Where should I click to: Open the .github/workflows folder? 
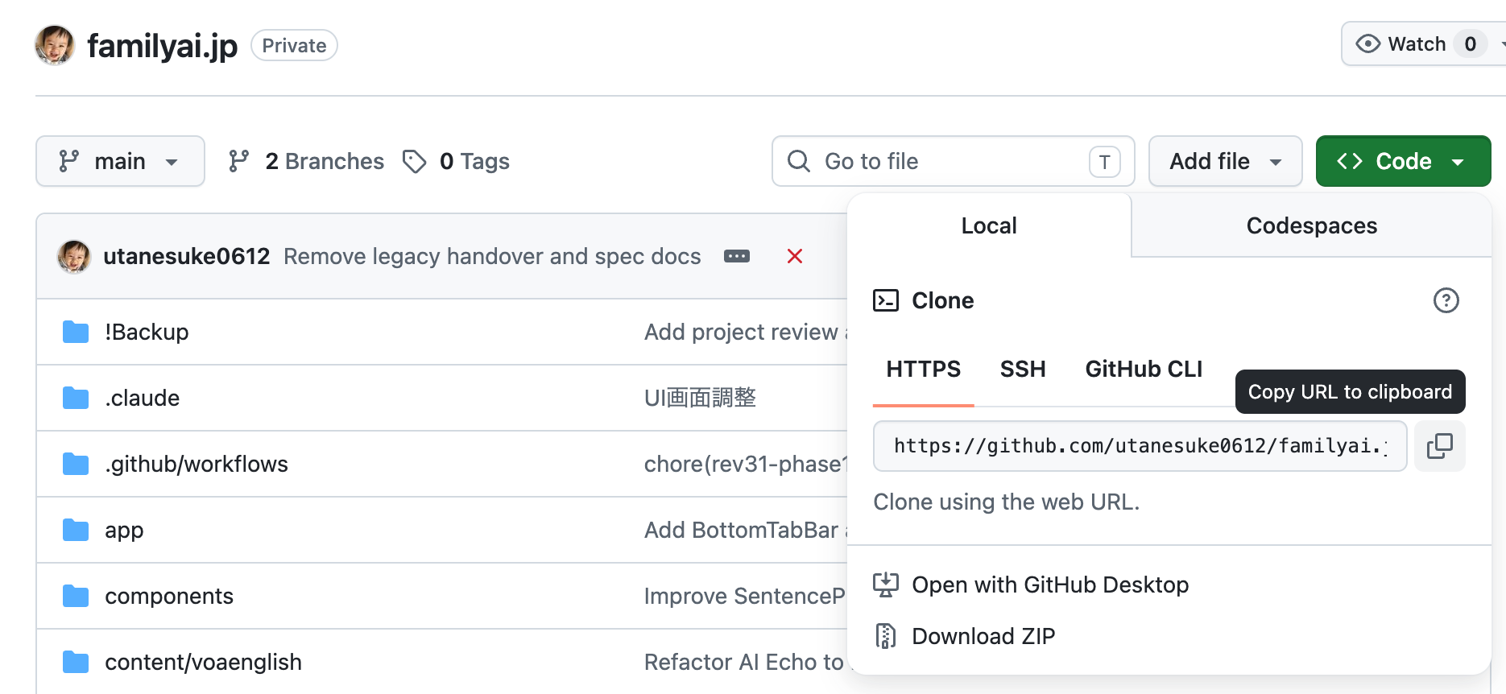point(197,464)
